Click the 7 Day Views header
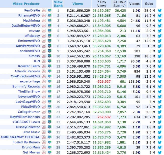164x155 pixels. pos(102,4)
